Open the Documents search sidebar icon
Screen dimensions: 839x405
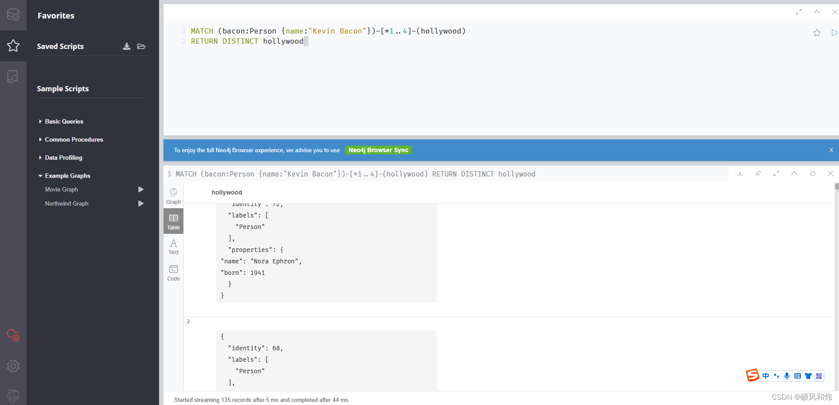coord(13,77)
